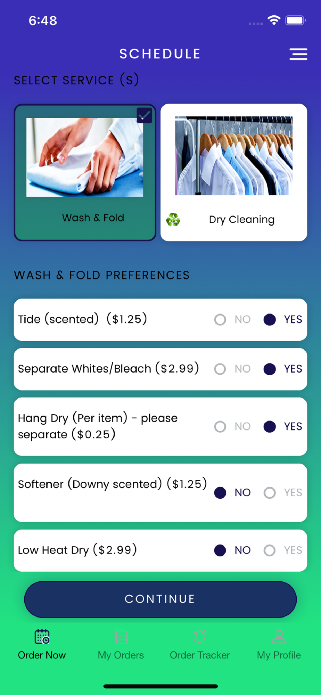Tap the My Profile person icon
321x695 pixels.
[x=279, y=637]
